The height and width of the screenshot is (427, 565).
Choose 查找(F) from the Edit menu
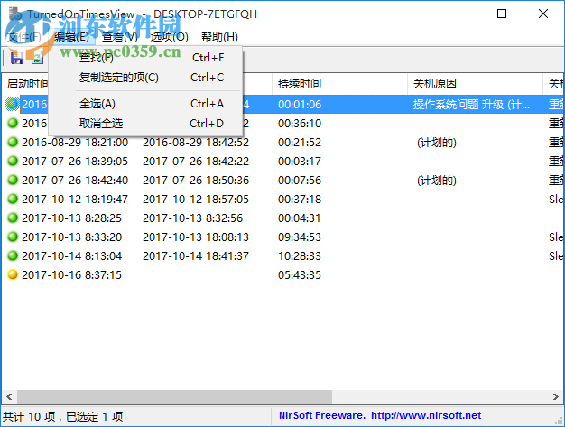click(145, 58)
